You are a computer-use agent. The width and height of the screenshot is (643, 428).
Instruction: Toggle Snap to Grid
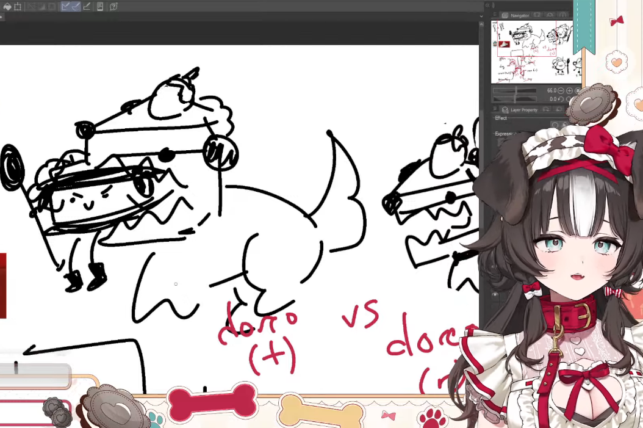point(87,7)
